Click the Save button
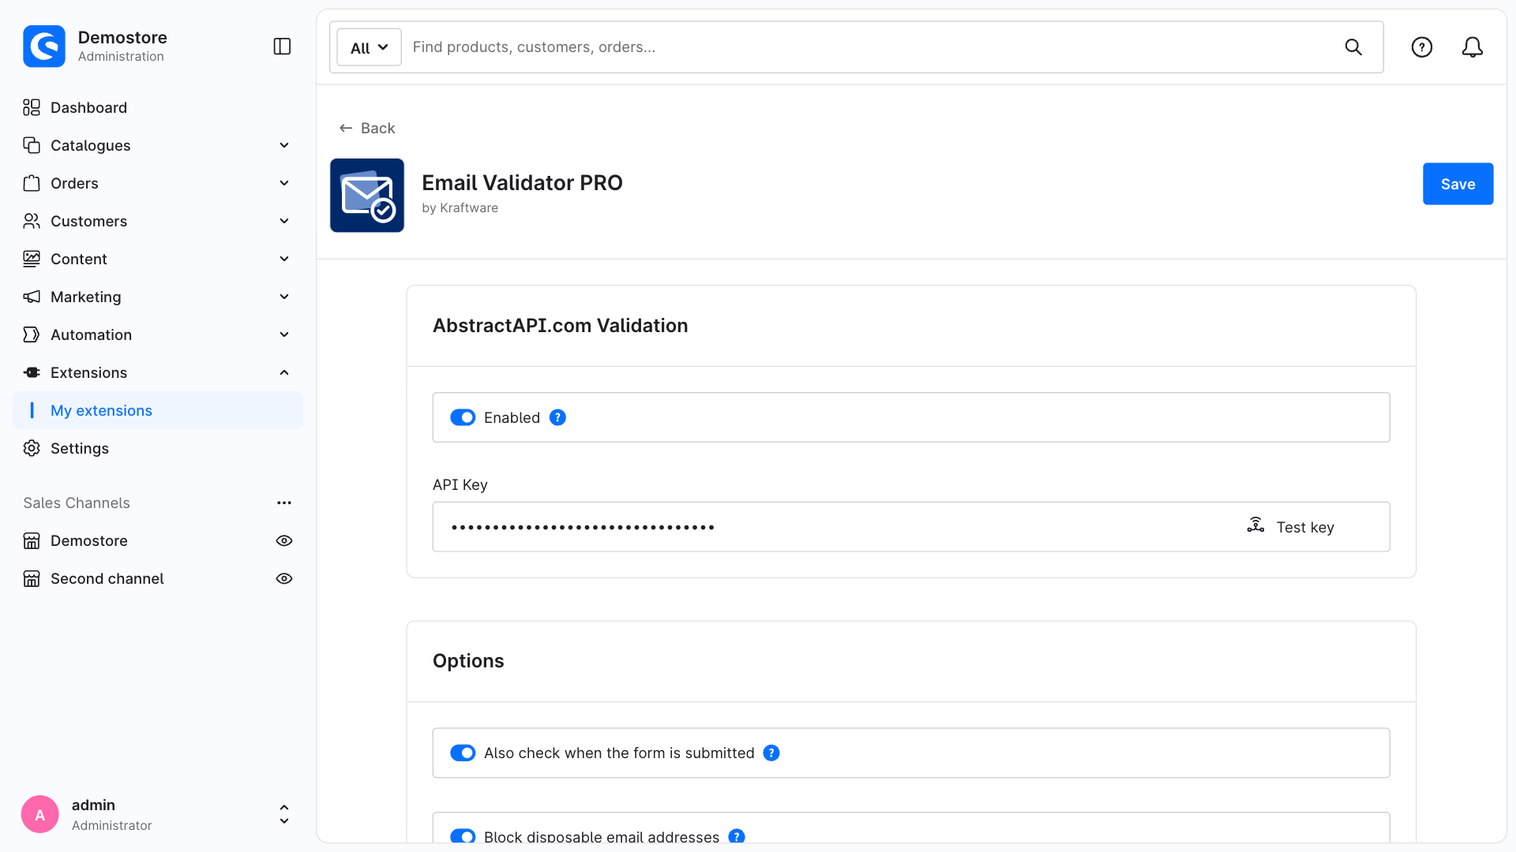The height and width of the screenshot is (852, 1516). (1458, 184)
